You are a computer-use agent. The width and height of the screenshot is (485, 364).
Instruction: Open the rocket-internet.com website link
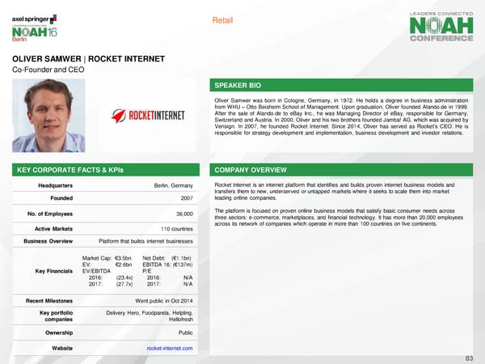[x=169, y=348]
